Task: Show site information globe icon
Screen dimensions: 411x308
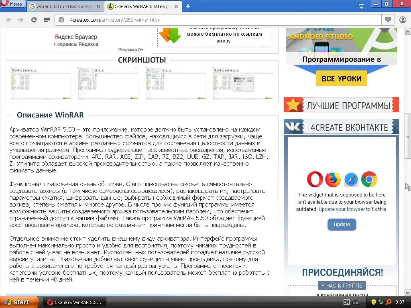Action: (x=61, y=20)
